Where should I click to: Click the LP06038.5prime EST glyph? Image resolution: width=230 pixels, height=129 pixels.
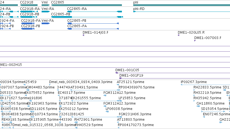coord(107,112)
